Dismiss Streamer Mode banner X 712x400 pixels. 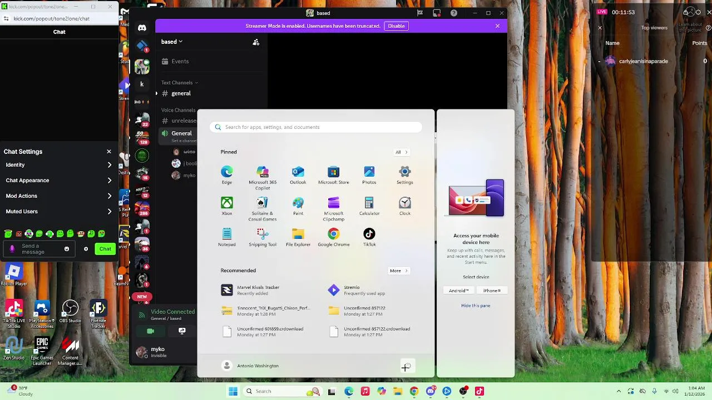click(497, 26)
